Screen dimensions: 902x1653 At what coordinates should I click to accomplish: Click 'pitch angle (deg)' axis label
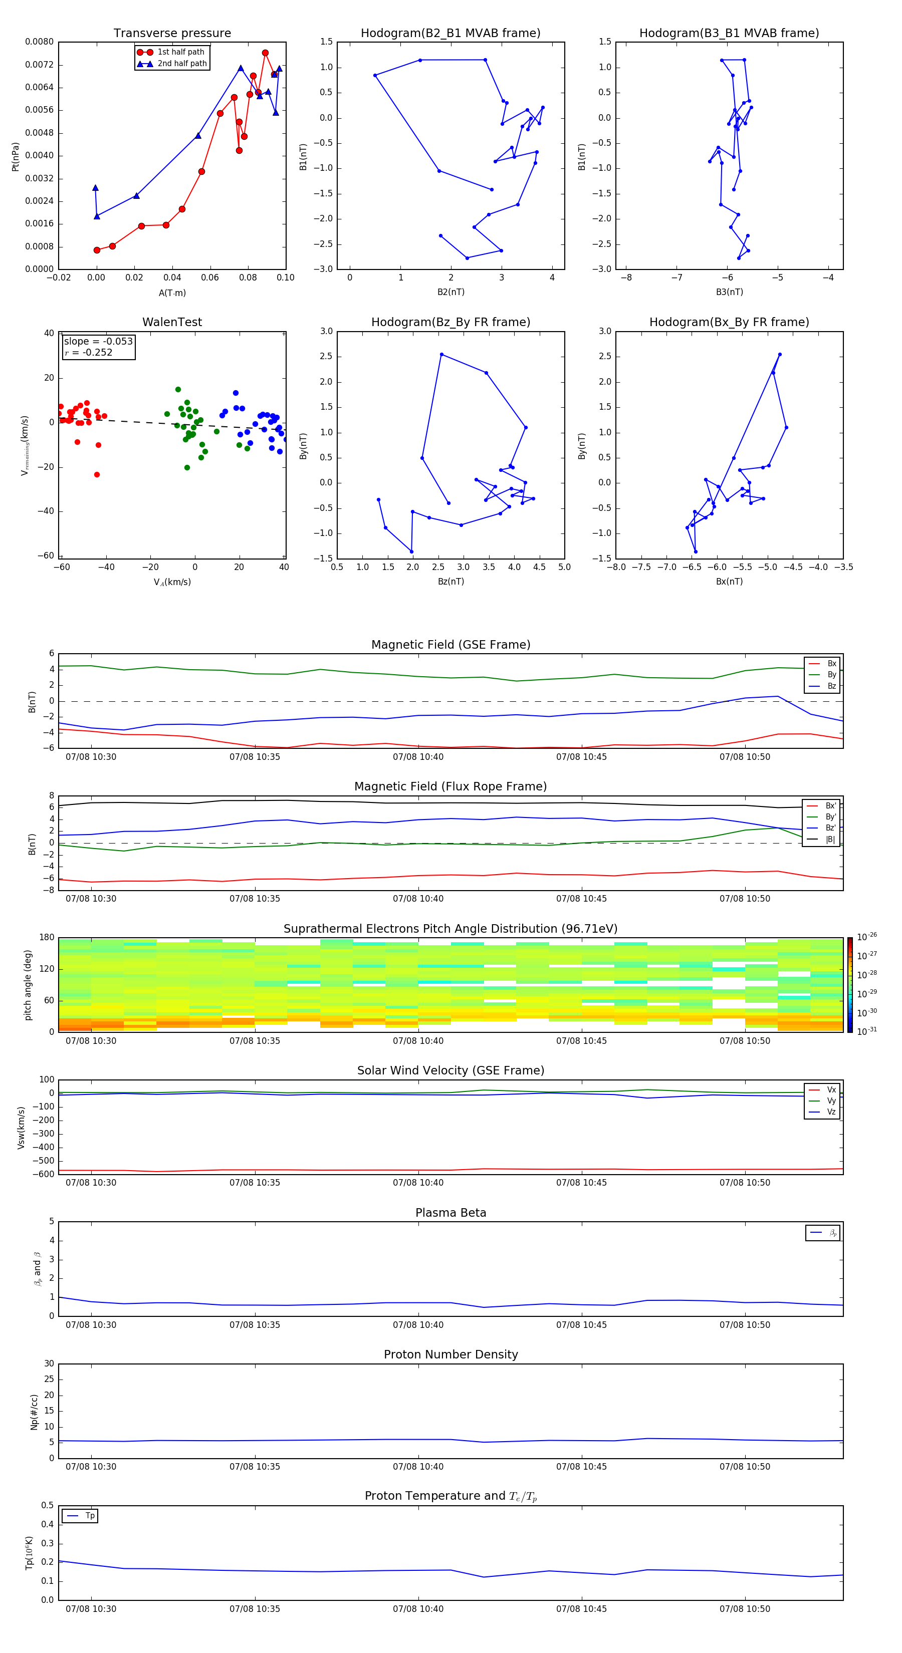[x=28, y=985]
